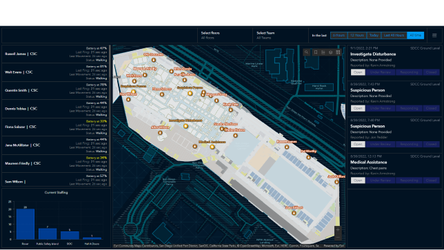Set 7:43 PM Suspicious Person to Closed

point(431,108)
